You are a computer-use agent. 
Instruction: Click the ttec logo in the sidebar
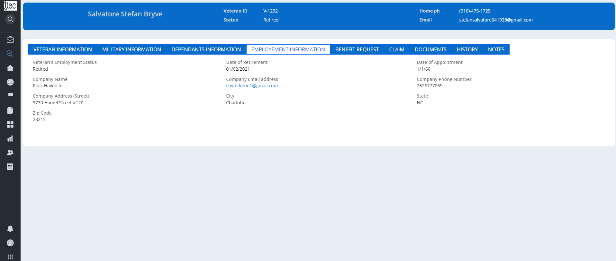click(x=10, y=6)
